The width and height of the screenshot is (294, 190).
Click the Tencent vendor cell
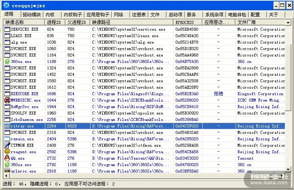tap(245, 158)
